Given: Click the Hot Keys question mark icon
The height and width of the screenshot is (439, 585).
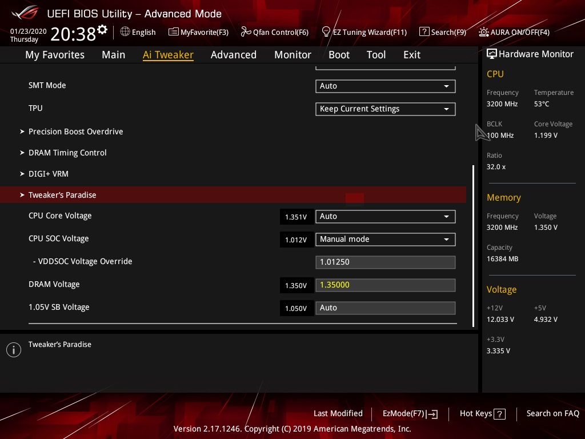Looking at the screenshot, I should pyautogui.click(x=499, y=414).
